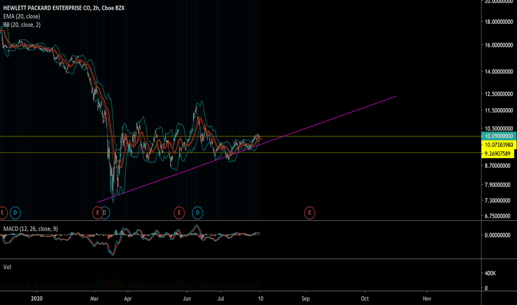This screenshot has width=517, height=305.
Task: Click the earnings E marker near late May
Action: (x=179, y=213)
